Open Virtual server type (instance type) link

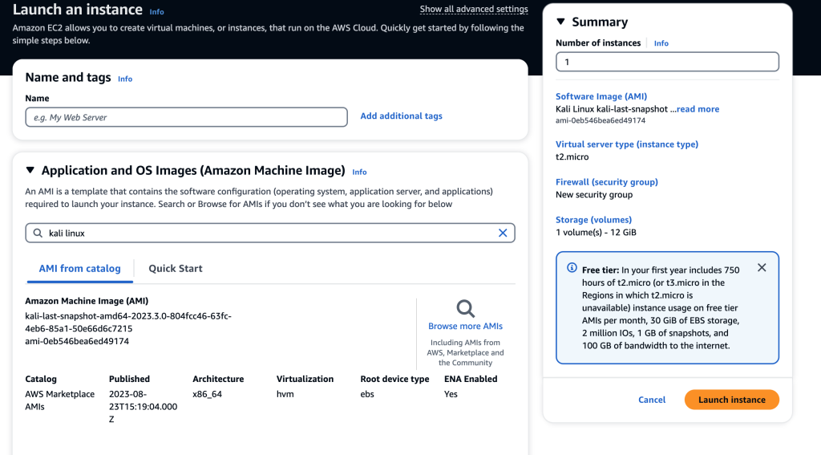click(627, 144)
